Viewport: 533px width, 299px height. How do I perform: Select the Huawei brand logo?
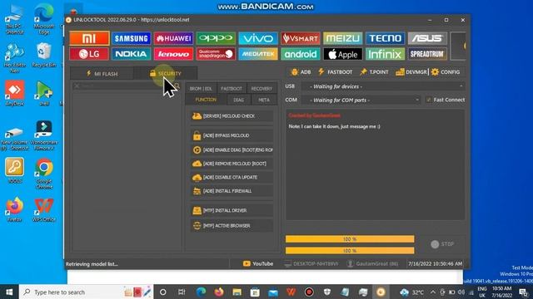(173, 38)
